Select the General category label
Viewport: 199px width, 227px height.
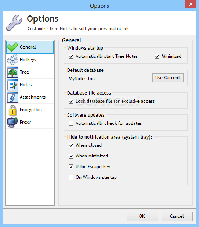[x=28, y=47]
